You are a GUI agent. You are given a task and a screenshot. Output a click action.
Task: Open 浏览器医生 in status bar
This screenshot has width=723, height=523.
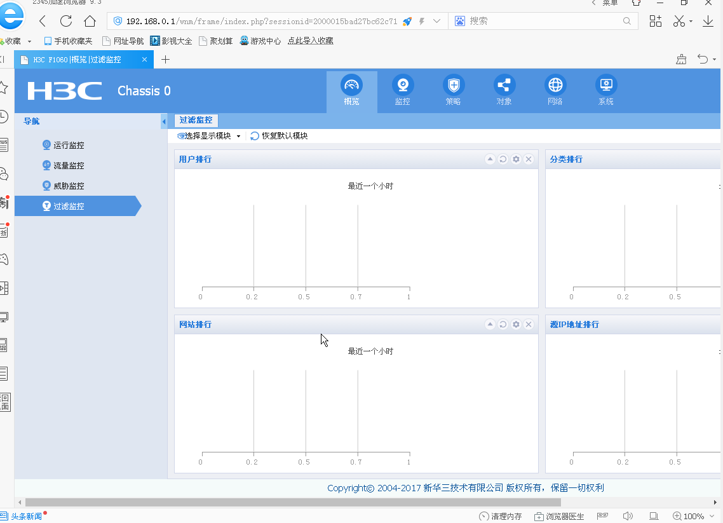(559, 517)
